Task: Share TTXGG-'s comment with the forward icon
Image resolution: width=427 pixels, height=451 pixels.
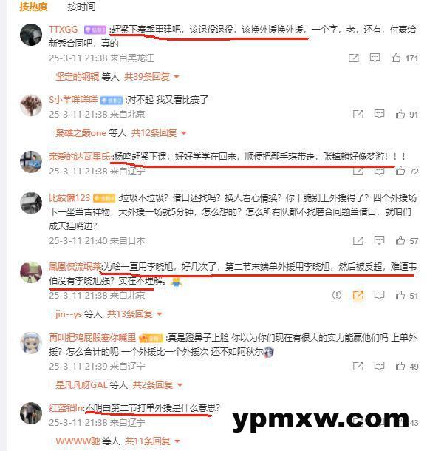Action: coord(353,58)
